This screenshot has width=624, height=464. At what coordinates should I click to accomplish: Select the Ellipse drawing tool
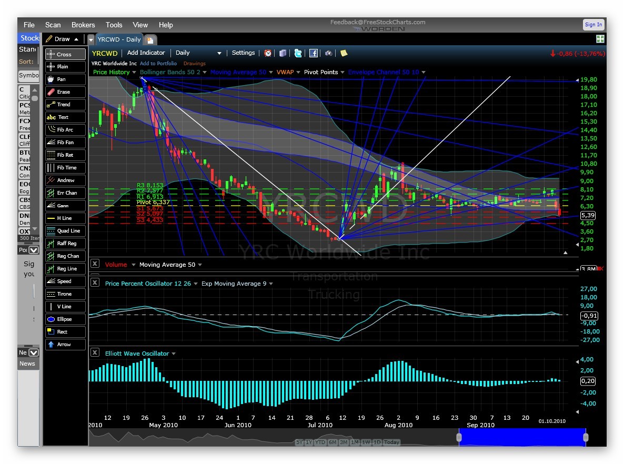click(x=65, y=319)
